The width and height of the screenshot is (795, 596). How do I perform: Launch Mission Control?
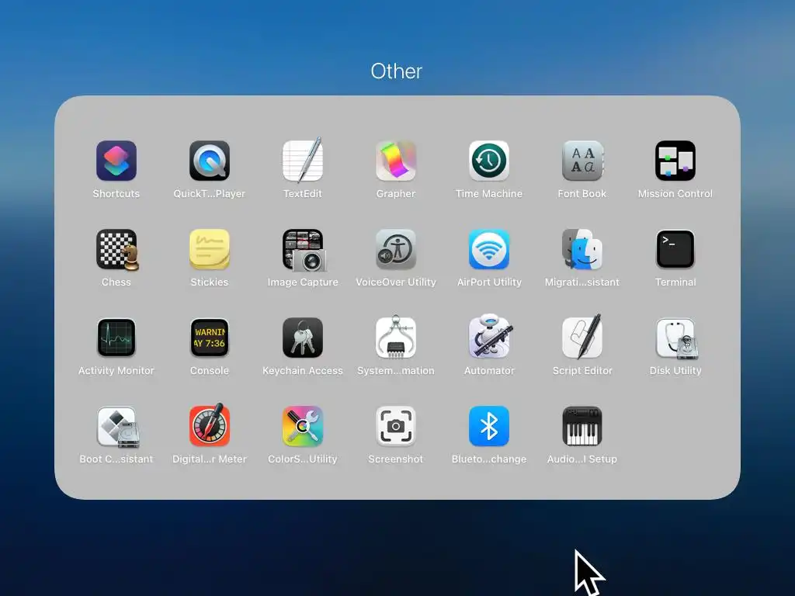click(x=675, y=161)
